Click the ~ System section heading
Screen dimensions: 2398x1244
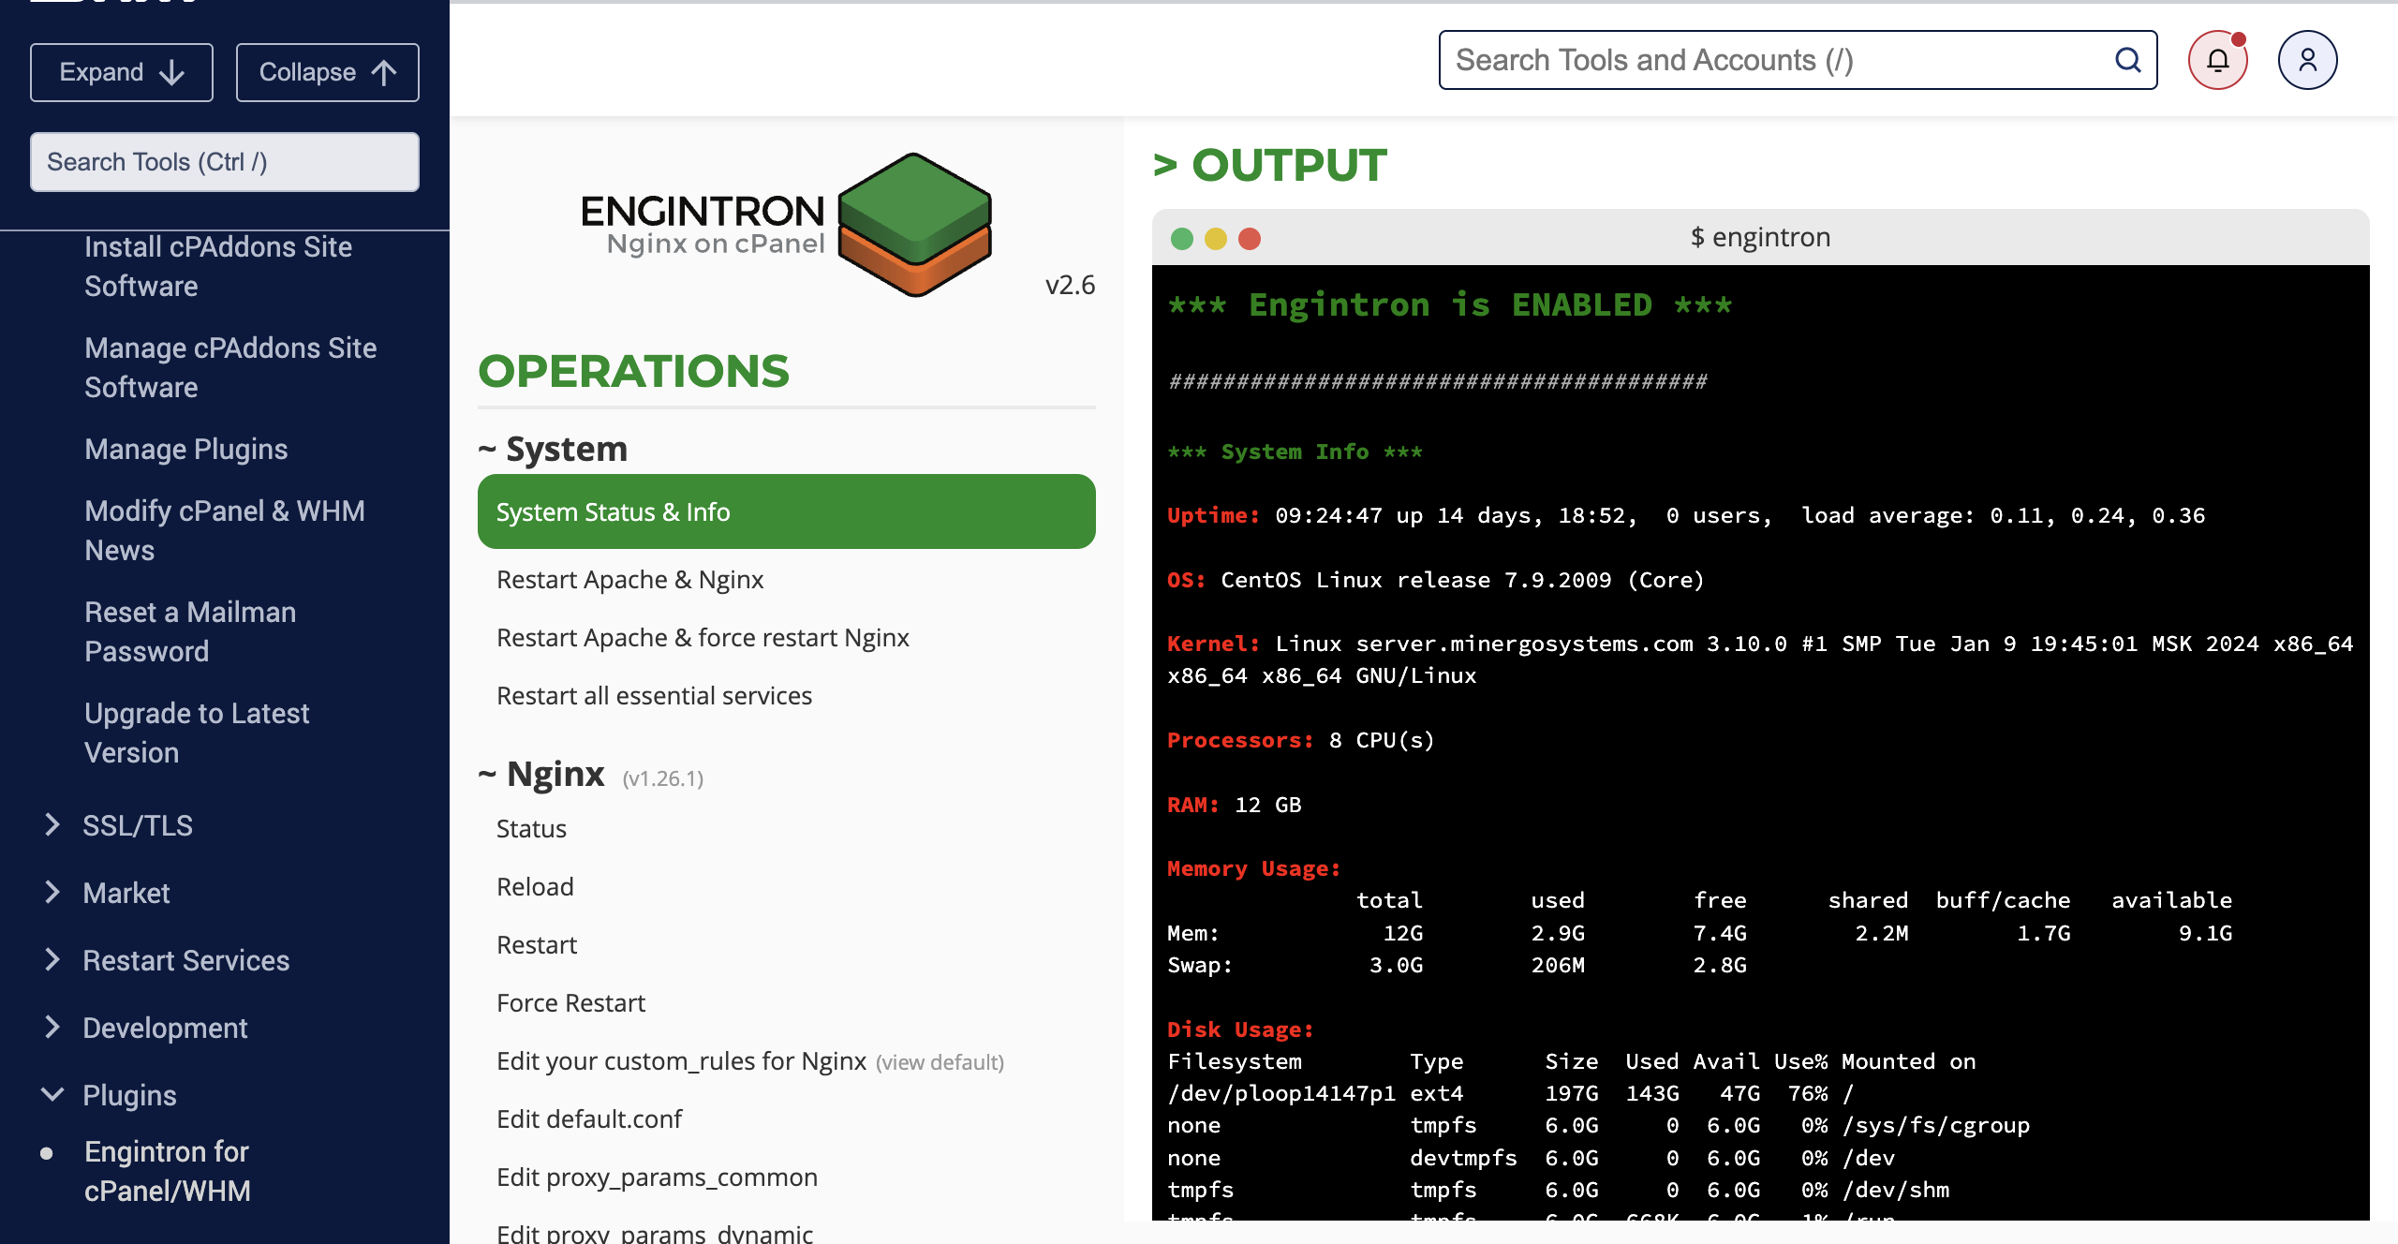[553, 449]
